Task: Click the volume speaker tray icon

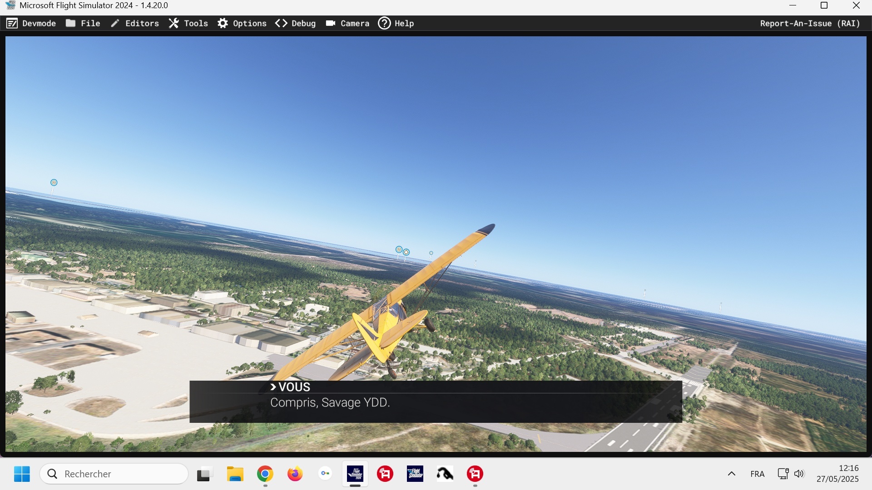Action: pyautogui.click(x=799, y=474)
